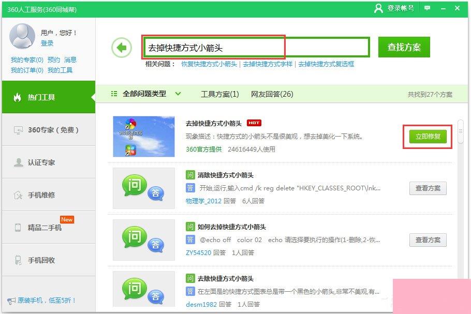Viewport: 471px width, 314px height.
Task: Click the 共找到27个方案 result count
Action: click(430, 95)
